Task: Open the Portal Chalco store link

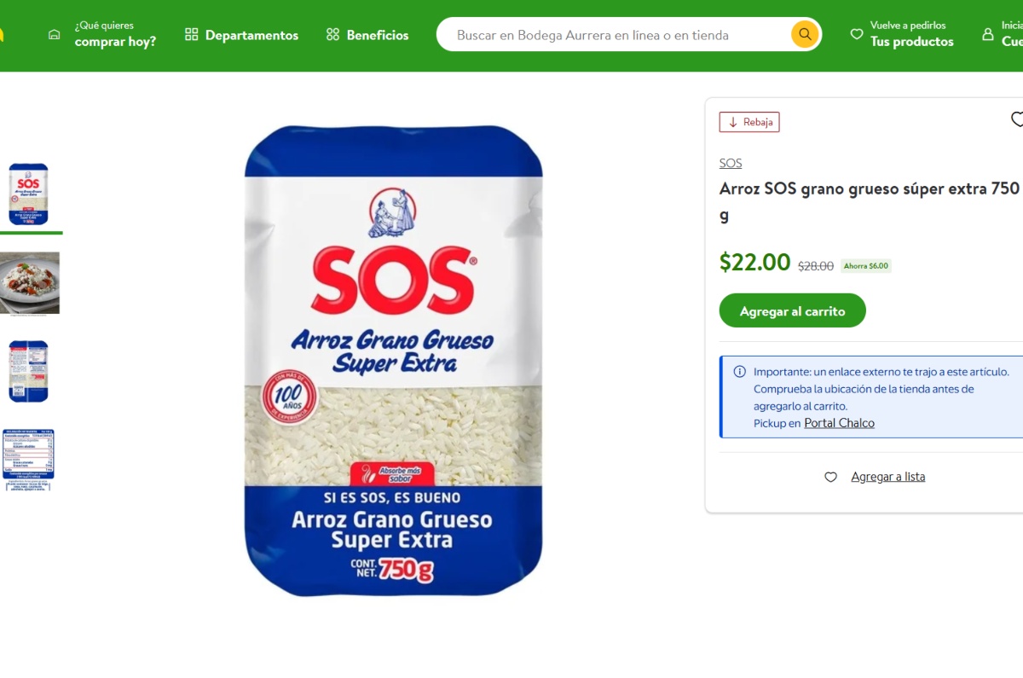Action: pyautogui.click(x=839, y=422)
